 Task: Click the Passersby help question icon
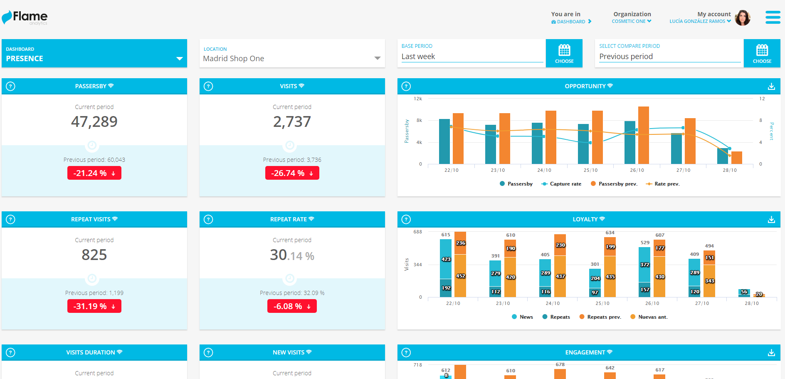[x=11, y=86]
